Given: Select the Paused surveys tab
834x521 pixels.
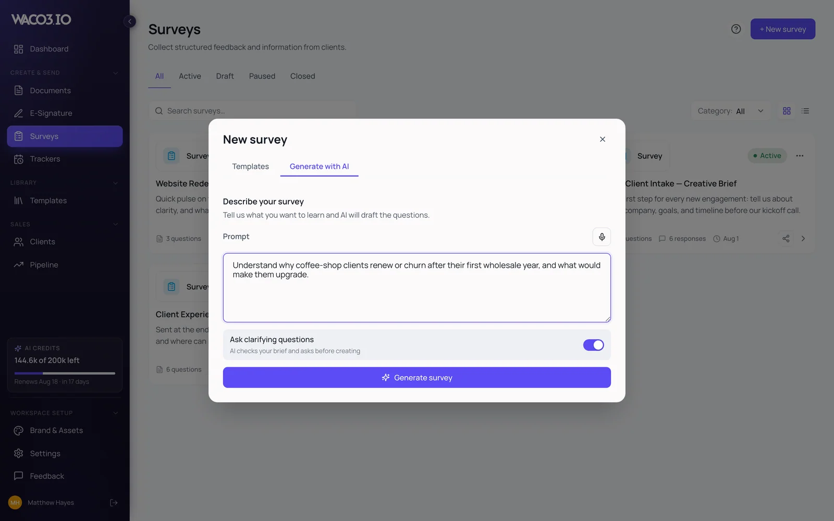Looking at the screenshot, I should (262, 76).
